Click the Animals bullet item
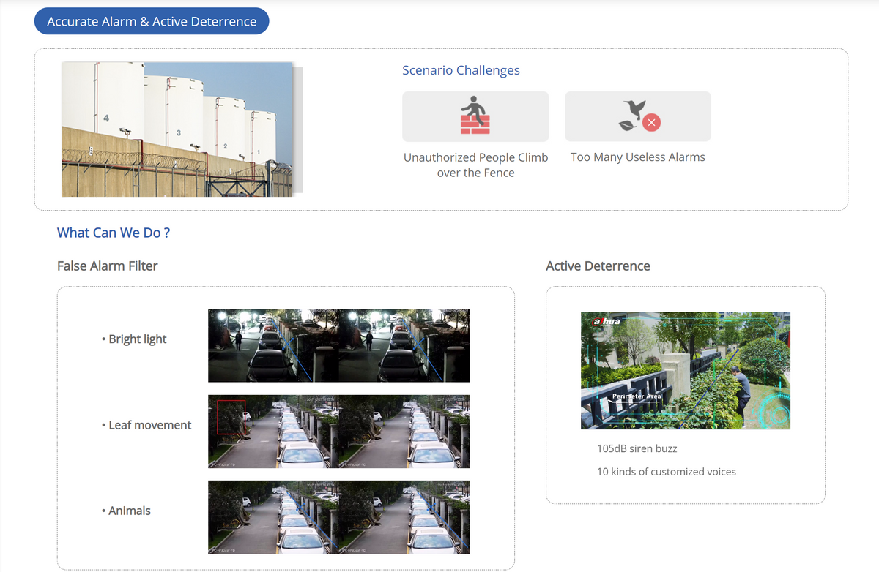Image resolution: width=879 pixels, height=572 pixels. tap(126, 511)
